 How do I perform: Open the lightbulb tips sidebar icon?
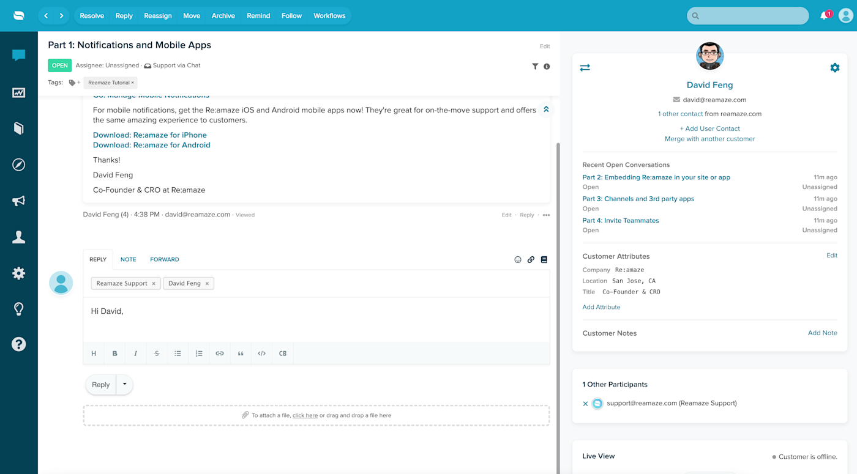(x=19, y=309)
